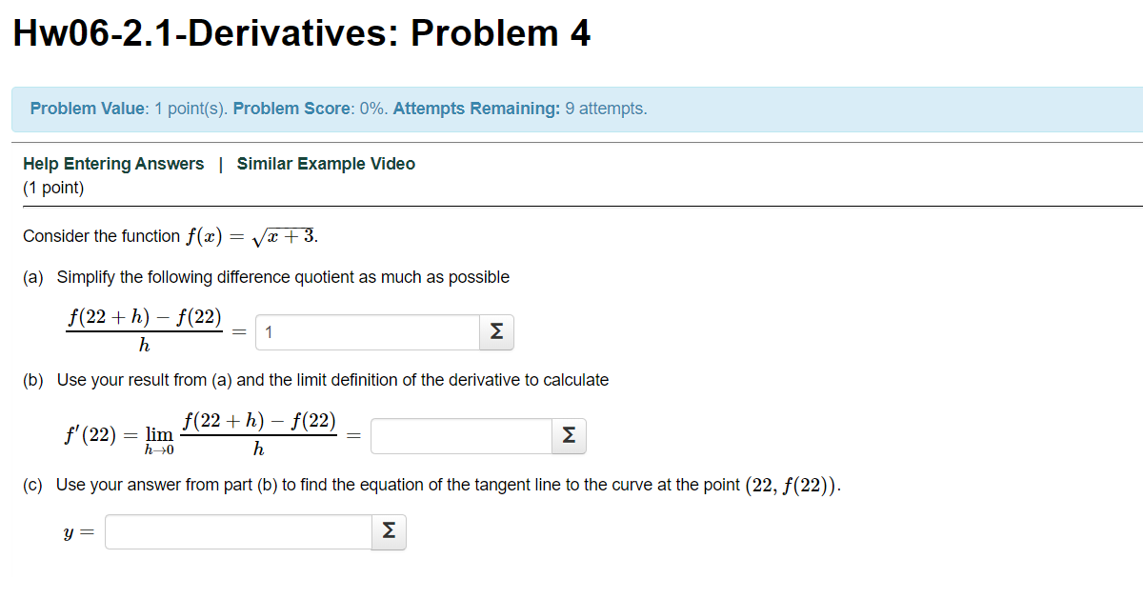Select the Similar Example Video link
1143x599 pixels.
(x=326, y=164)
